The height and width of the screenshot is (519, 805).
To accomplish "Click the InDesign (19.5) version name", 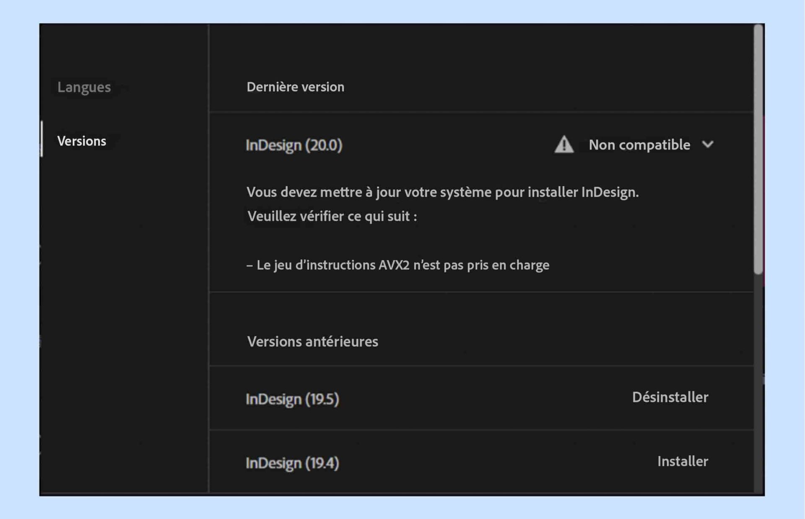I will click(x=292, y=399).
